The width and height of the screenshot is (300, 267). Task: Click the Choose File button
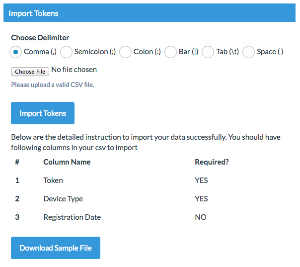30,72
